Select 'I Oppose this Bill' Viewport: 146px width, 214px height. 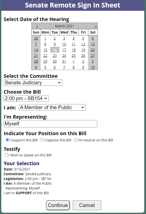[x=41, y=140]
